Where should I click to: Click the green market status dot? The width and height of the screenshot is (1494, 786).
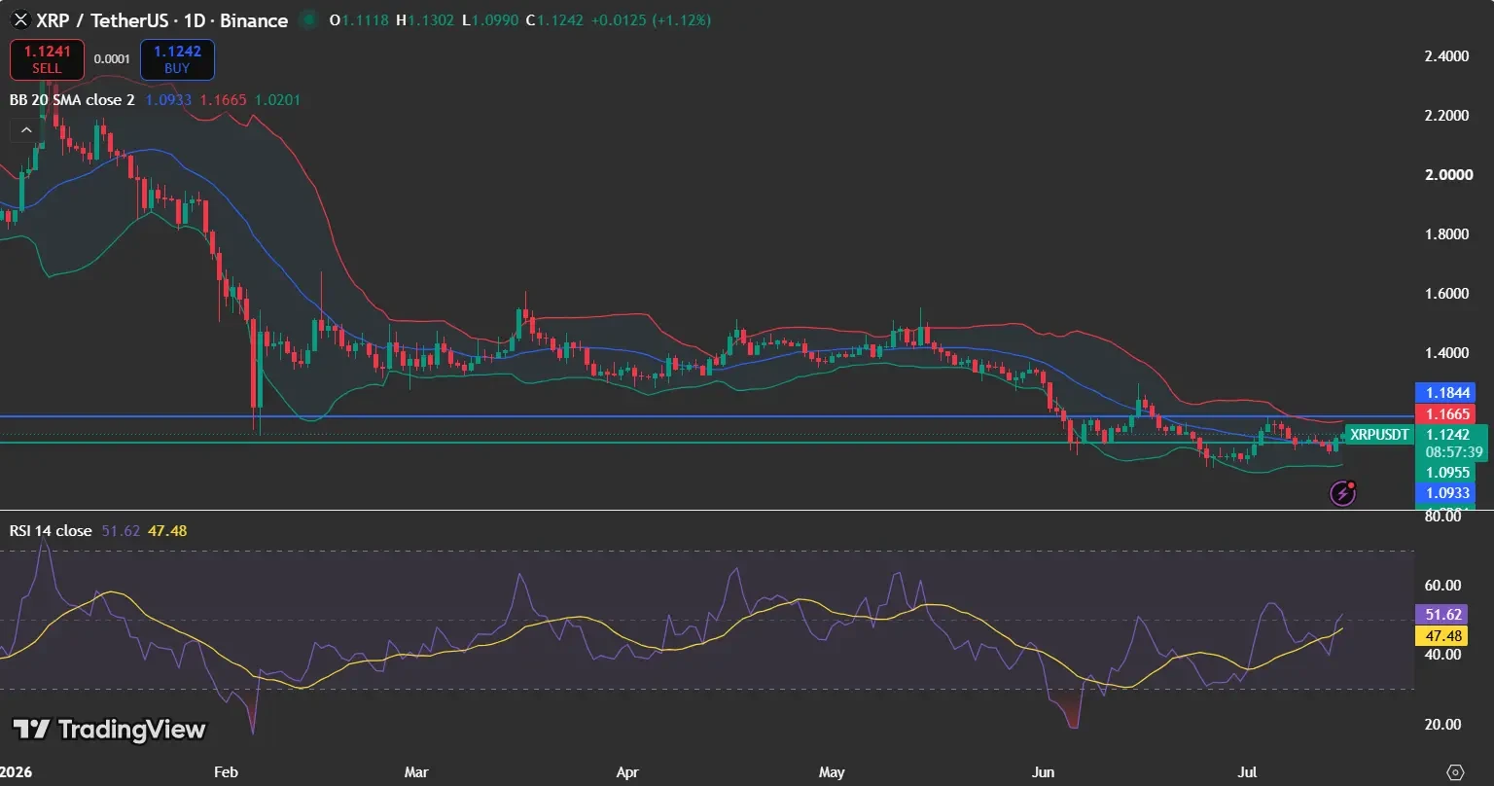click(x=308, y=19)
